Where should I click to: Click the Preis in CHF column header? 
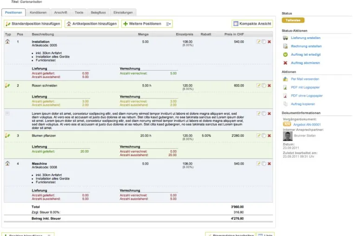(x=234, y=34)
